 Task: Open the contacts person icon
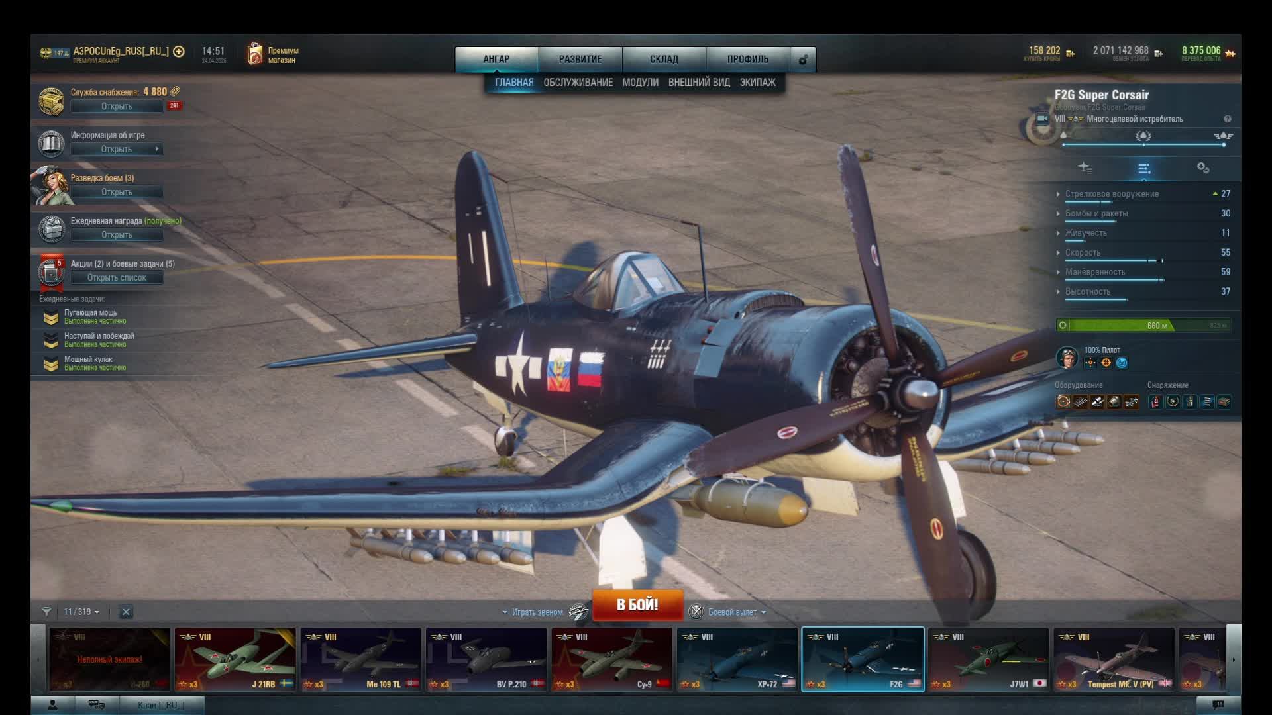tap(52, 705)
